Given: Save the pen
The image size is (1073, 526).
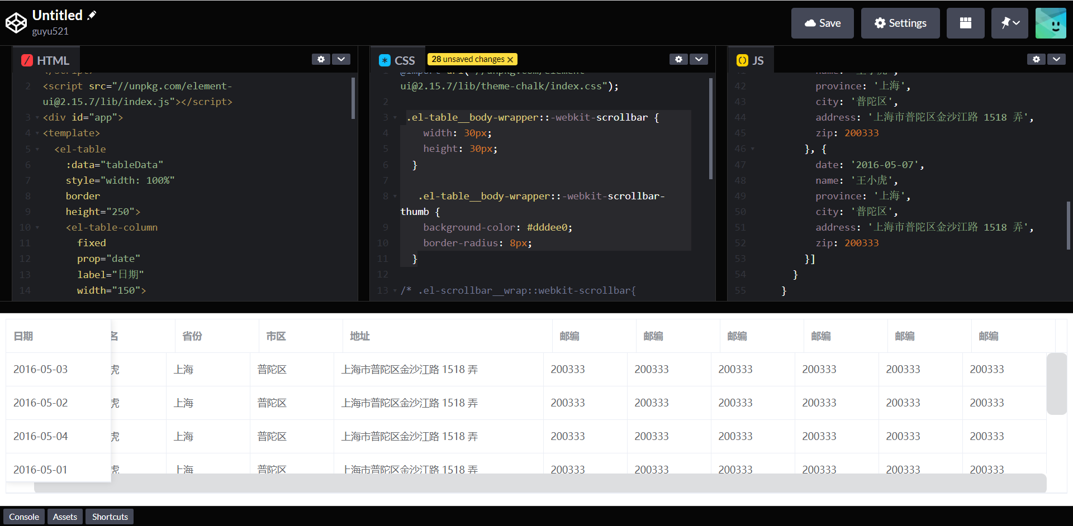Looking at the screenshot, I should [822, 23].
